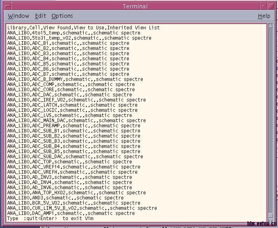The image size is (278, 228).
Task: Click the ADC_SUB_B5 line
Action: (74, 151)
